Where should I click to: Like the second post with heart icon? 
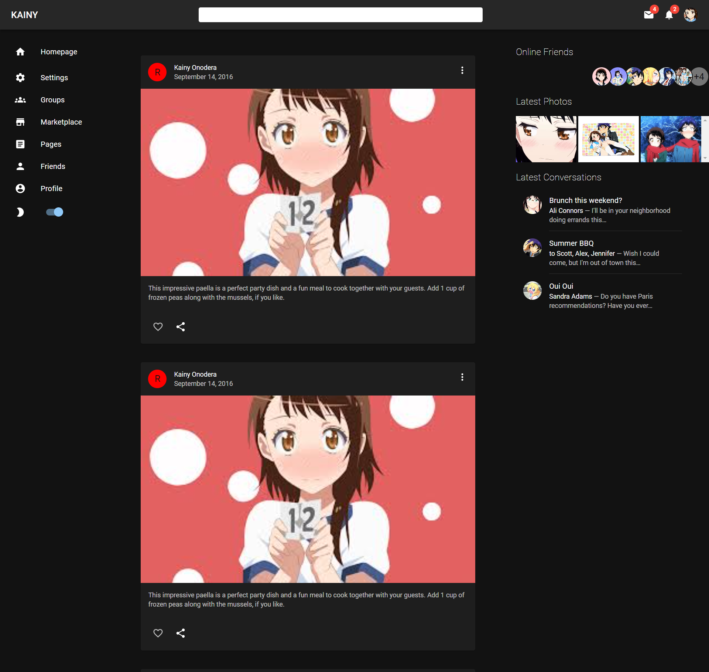(x=158, y=633)
